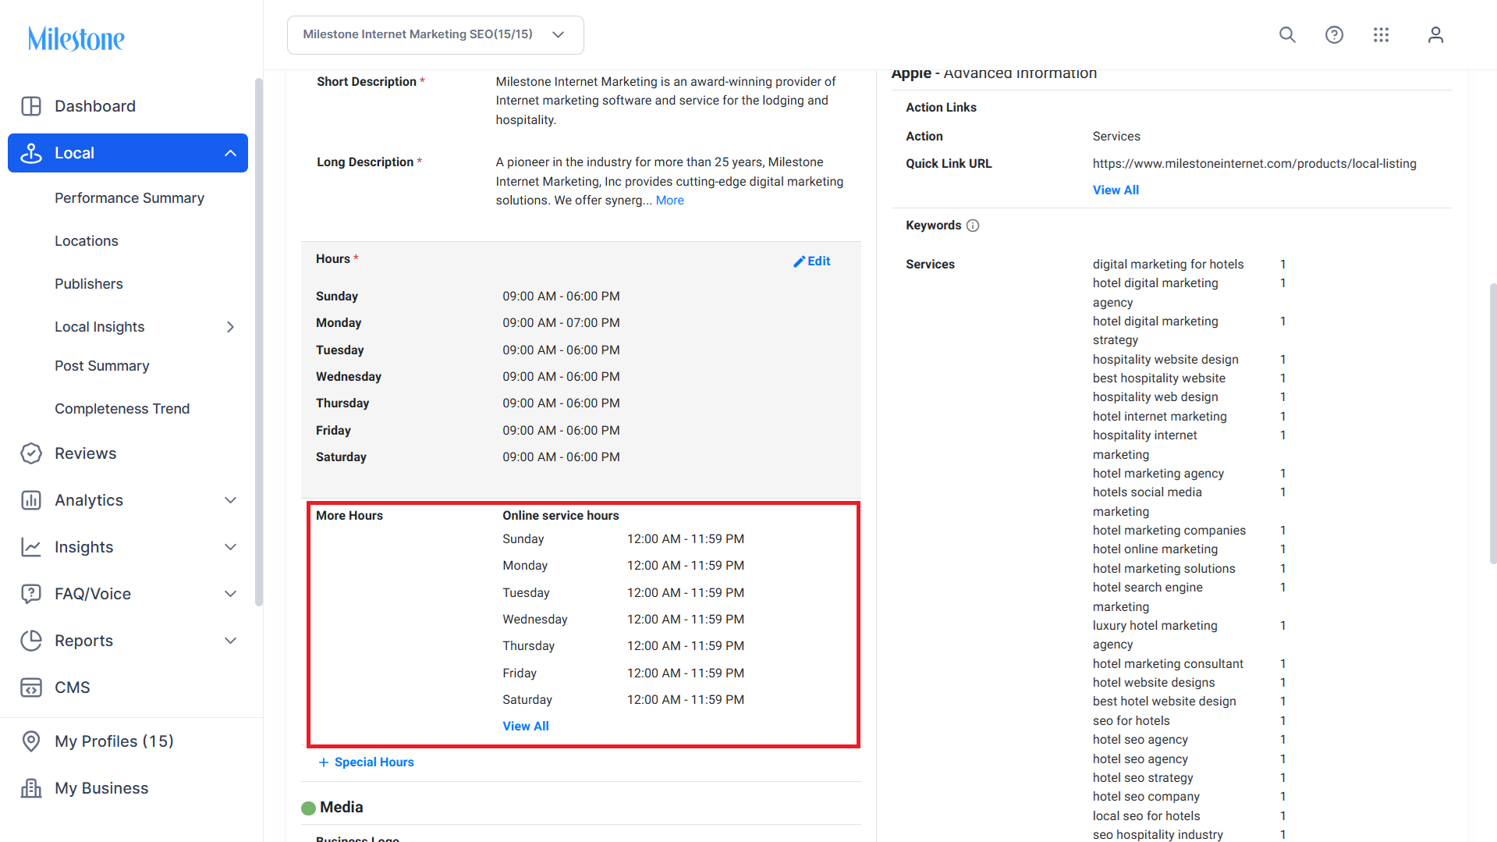1497x842 pixels.
Task: Open Post Summary menu item
Action: (x=102, y=366)
